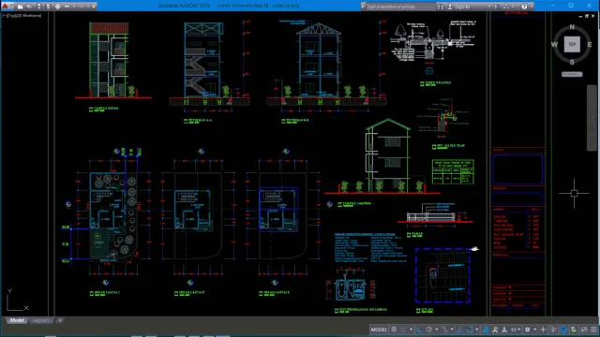Click the binoculars search icon
The image size is (600, 337).
(x=441, y=7)
